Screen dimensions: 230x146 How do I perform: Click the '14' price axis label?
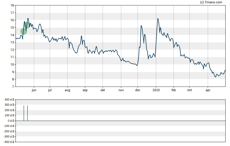coord(12,35)
